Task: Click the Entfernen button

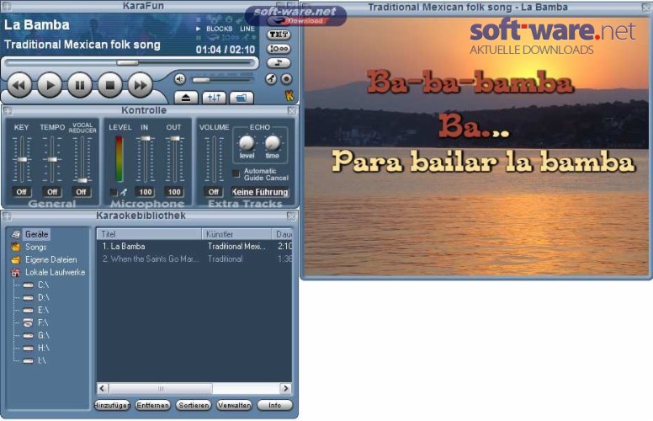Action: tap(152, 405)
